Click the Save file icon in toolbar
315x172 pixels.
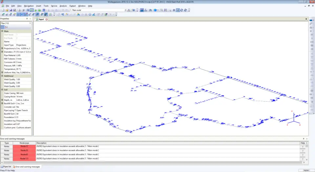click(11, 10)
